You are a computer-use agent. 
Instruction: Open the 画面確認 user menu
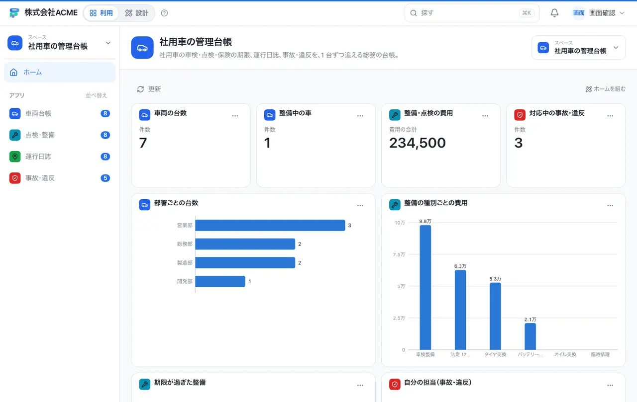[598, 13]
